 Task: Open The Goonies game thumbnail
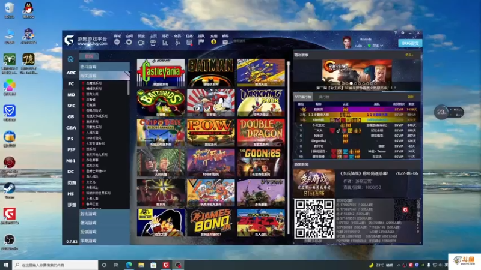261,163
